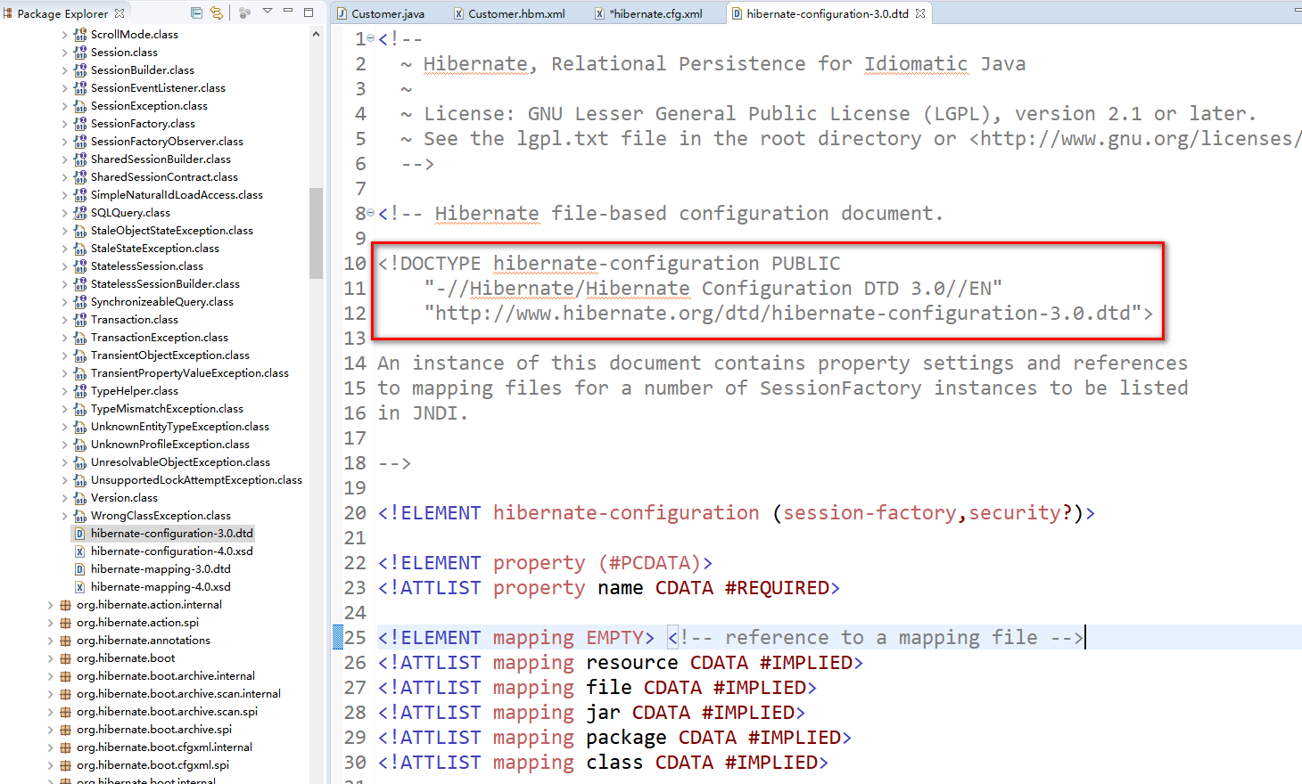This screenshot has width=1302, height=784.
Task: Select TransientObjectException.class in the tree
Action: (x=170, y=355)
